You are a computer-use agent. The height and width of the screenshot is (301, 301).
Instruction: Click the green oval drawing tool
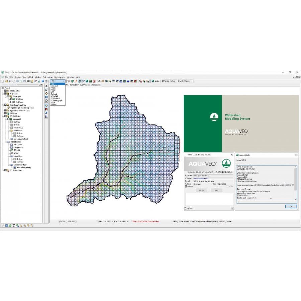[10, 226]
